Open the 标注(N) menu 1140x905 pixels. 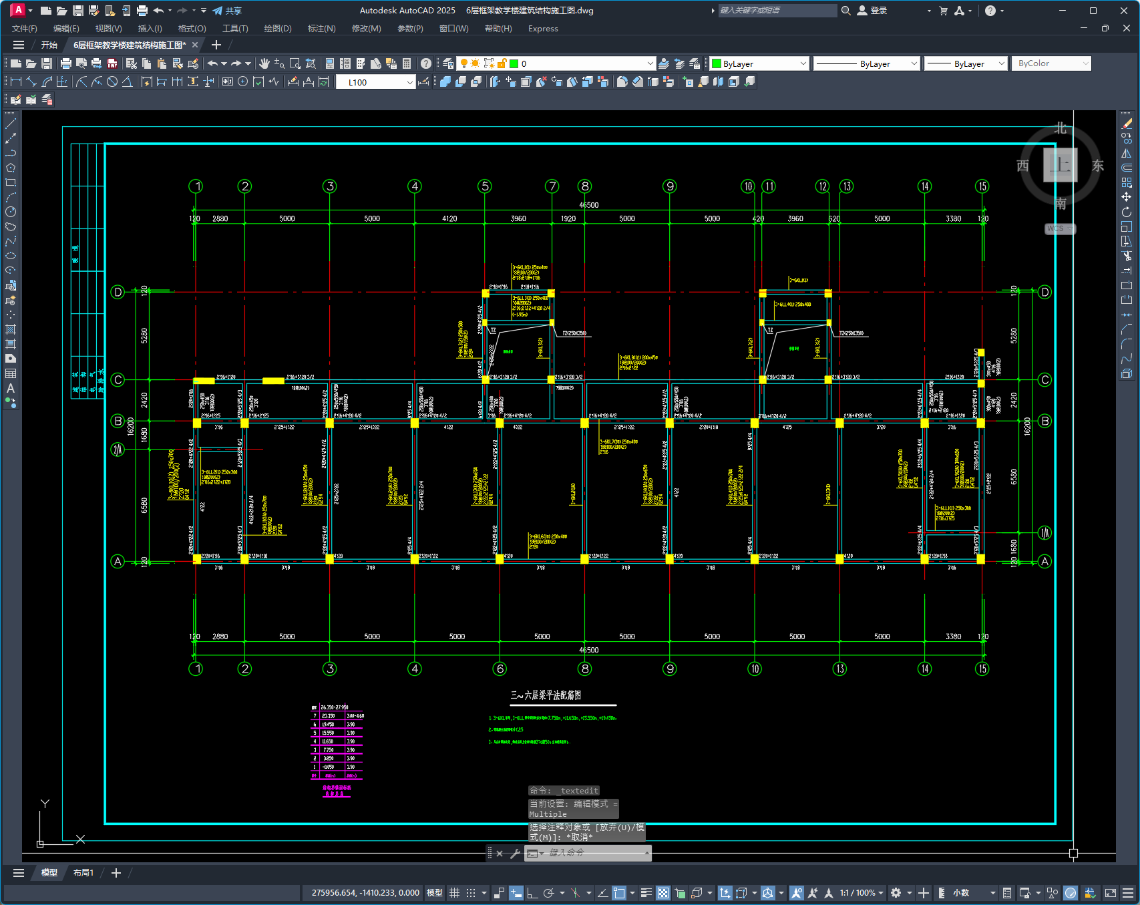point(321,29)
